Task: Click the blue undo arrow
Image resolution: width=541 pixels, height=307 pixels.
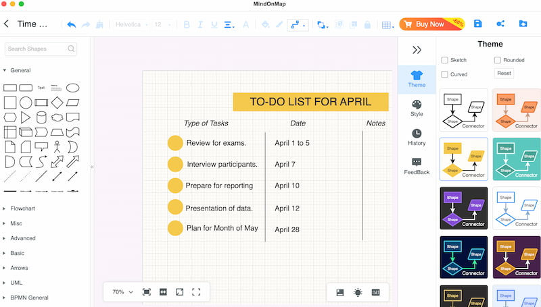Action: point(72,24)
